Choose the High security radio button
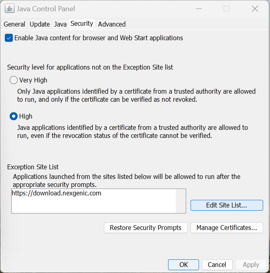 pos(14,116)
